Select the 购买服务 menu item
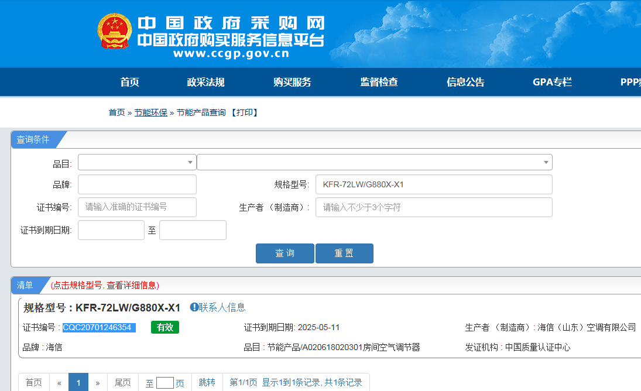Image resolution: width=641 pixels, height=391 pixels. coord(292,82)
